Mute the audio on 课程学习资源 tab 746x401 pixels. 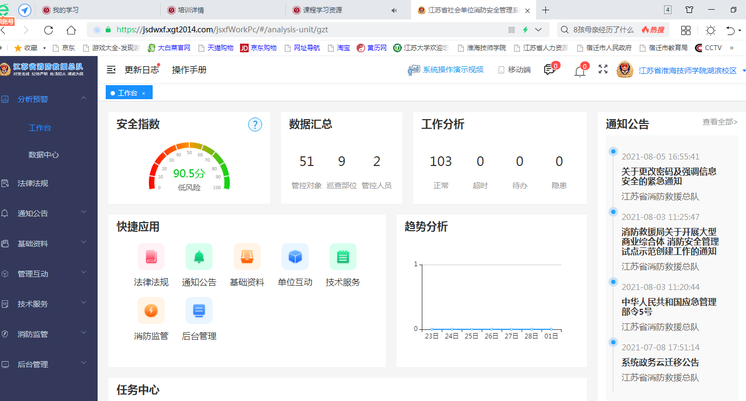(x=394, y=10)
